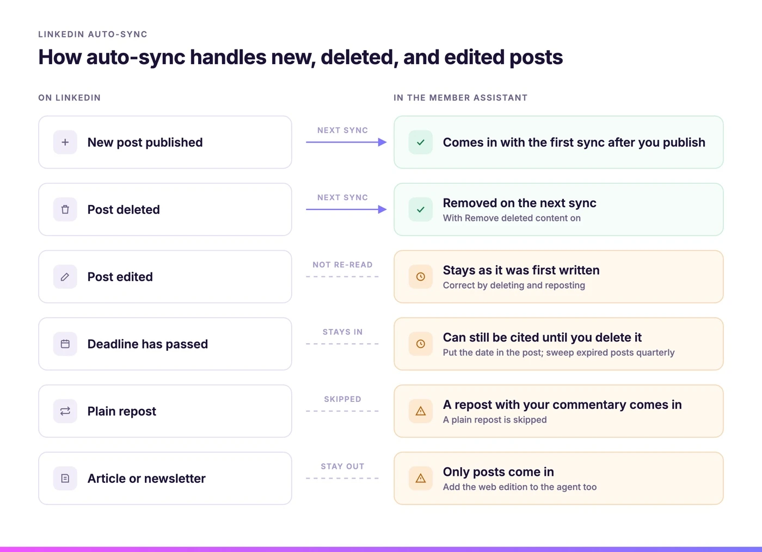Click the Can still be cited until you delete it heading

pyautogui.click(x=542, y=337)
